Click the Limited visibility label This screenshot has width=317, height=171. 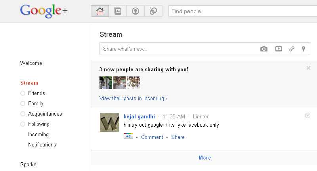[201, 117]
